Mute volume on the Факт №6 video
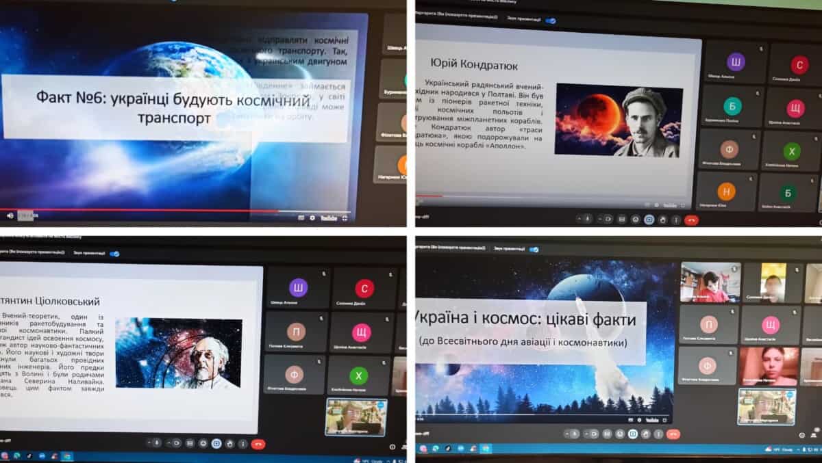This screenshot has width=822, height=463. (10, 215)
